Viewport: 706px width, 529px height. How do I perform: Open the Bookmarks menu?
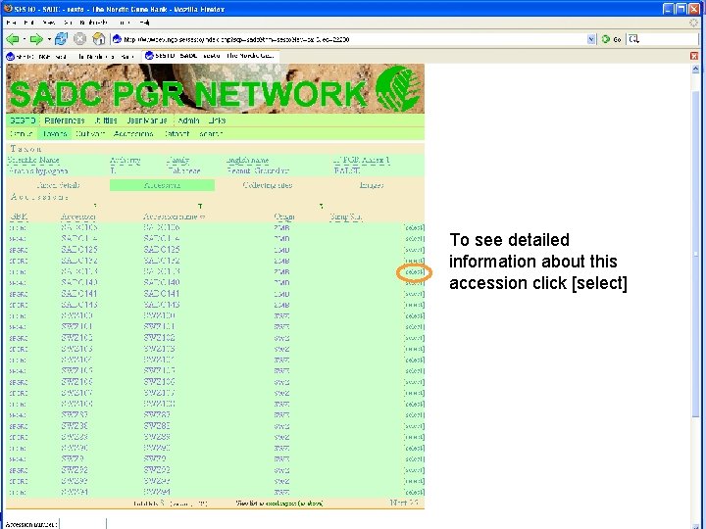coord(93,22)
